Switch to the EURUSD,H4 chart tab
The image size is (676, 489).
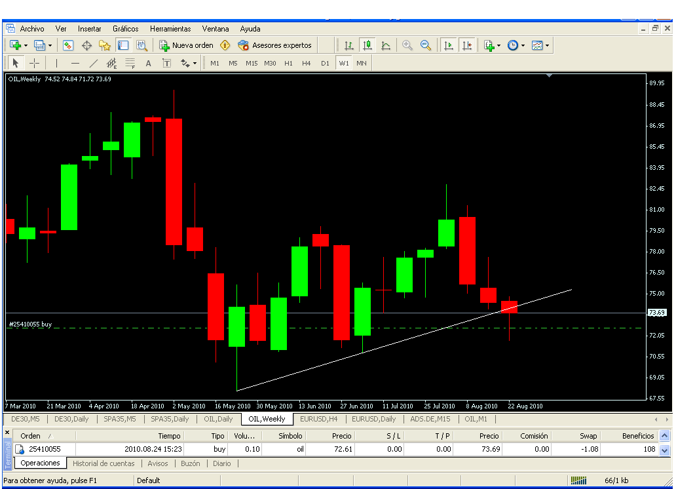point(318,419)
